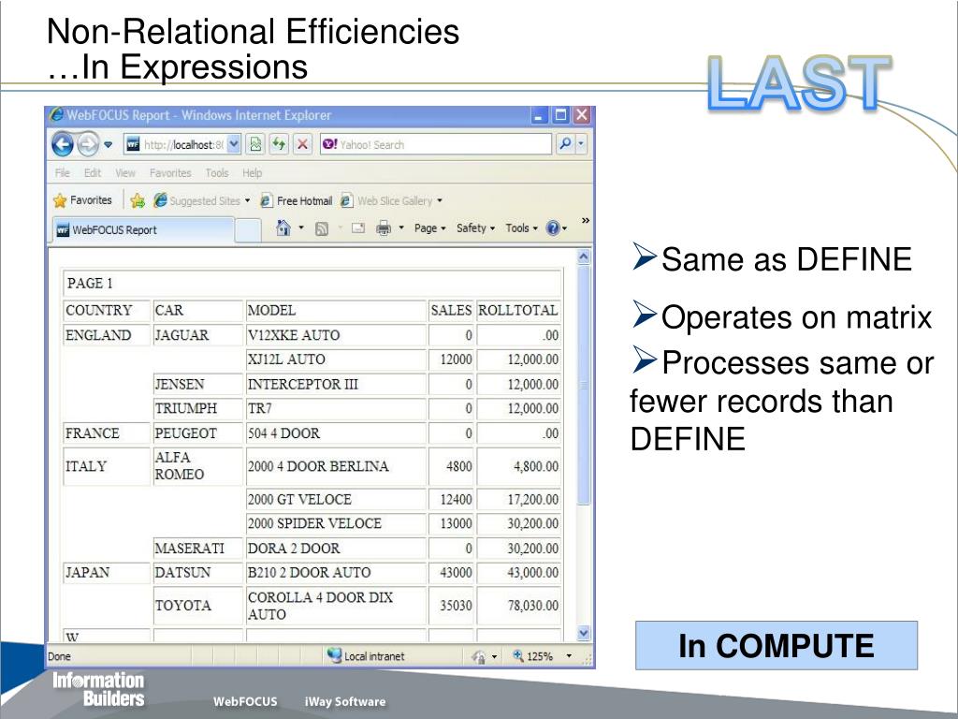Screen dimensions: 958x719
Task: Open the Edit menu
Action: point(93,173)
